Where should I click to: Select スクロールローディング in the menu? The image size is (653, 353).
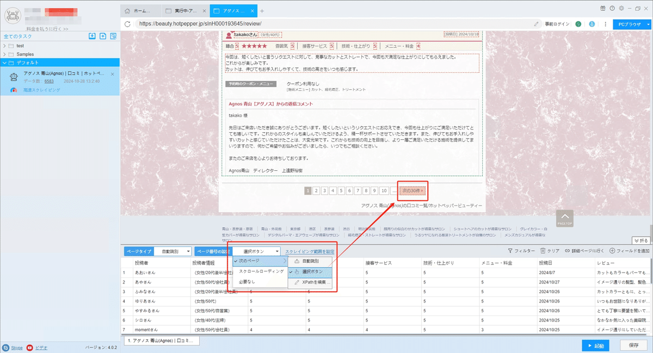pyautogui.click(x=260, y=271)
